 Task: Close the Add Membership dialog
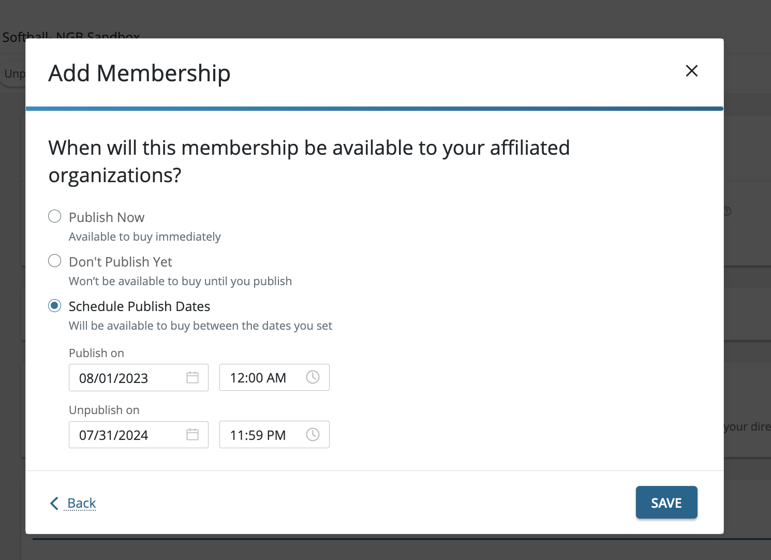pos(691,71)
